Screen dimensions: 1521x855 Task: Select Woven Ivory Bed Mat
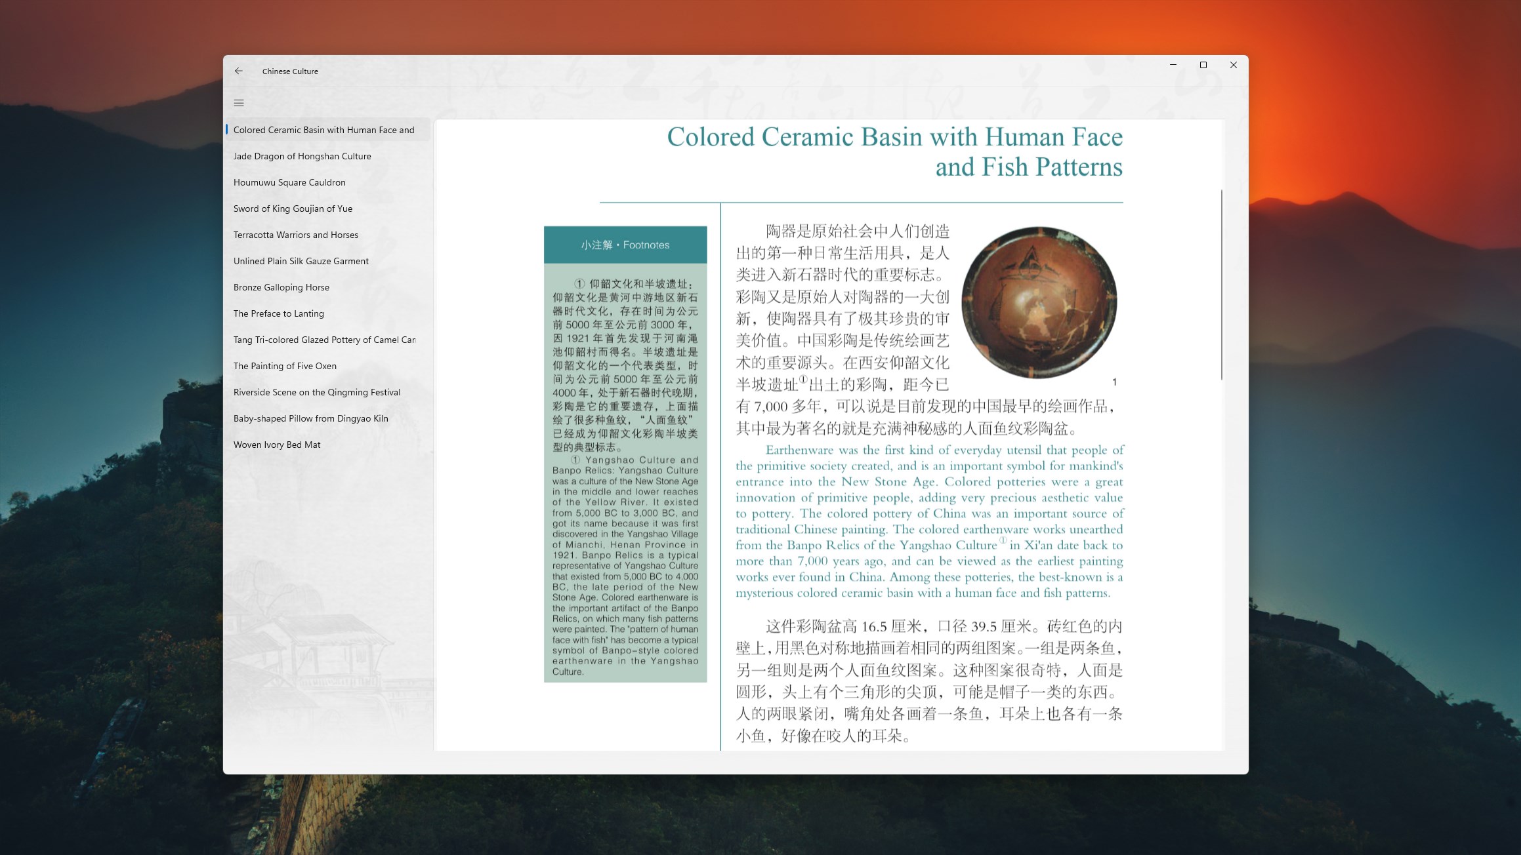tap(277, 445)
